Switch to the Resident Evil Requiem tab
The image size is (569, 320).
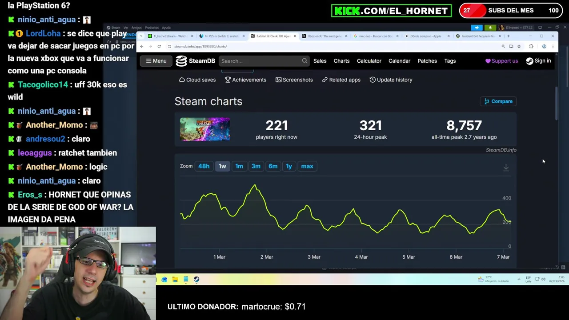478,36
